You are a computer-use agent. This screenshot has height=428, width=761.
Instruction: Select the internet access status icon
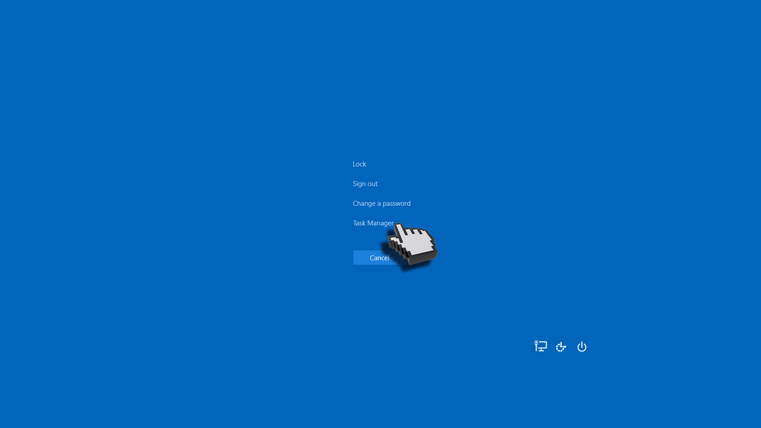click(541, 346)
